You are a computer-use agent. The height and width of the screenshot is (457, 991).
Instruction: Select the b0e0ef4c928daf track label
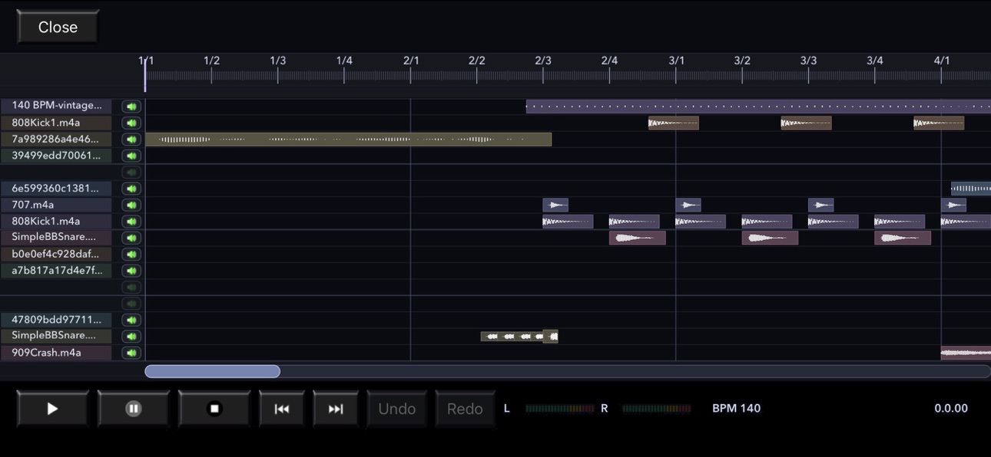56,254
